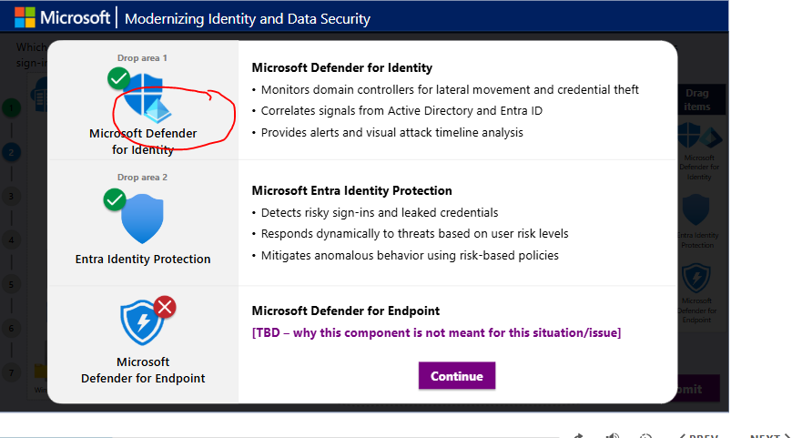Click the 'Modernizing Identity and Data Security' title
802x438 pixels.
tap(248, 19)
